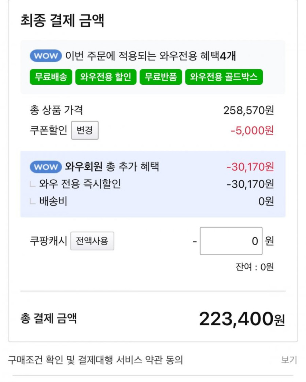Click the 총 결제 금액 223,400원 total
Viewport: 306px width, 382px height.
click(242, 319)
